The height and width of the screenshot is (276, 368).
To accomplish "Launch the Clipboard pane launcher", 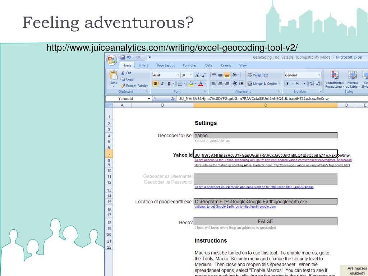I will 148,91.
